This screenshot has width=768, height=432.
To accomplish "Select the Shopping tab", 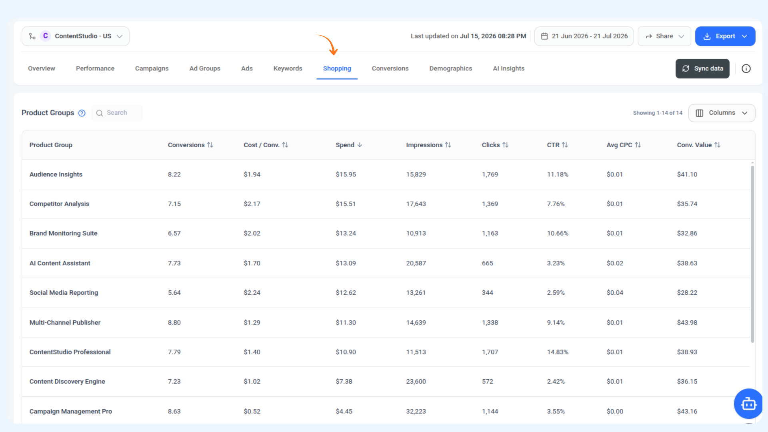I will [337, 68].
